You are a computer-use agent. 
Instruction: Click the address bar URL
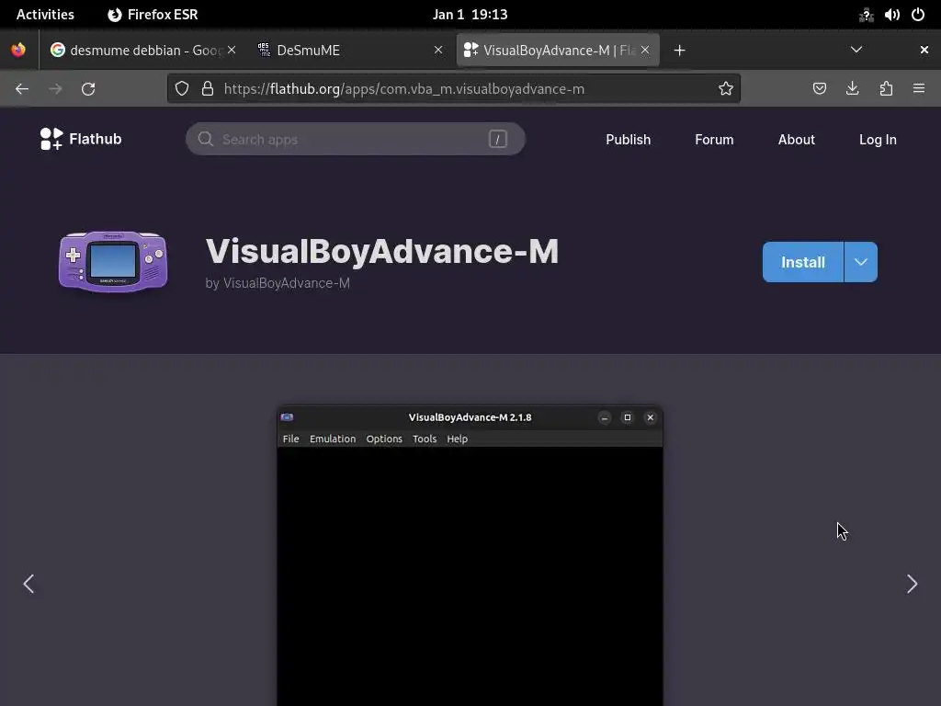click(x=404, y=89)
